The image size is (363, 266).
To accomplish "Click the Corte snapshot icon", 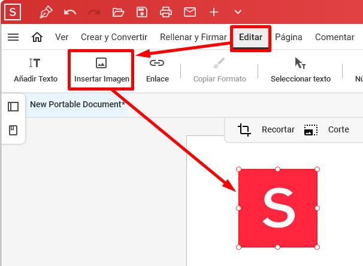I will tap(311, 130).
